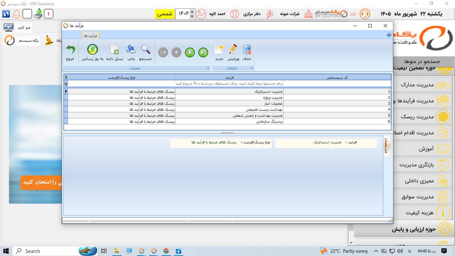Go to the previous record

click(x=177, y=52)
